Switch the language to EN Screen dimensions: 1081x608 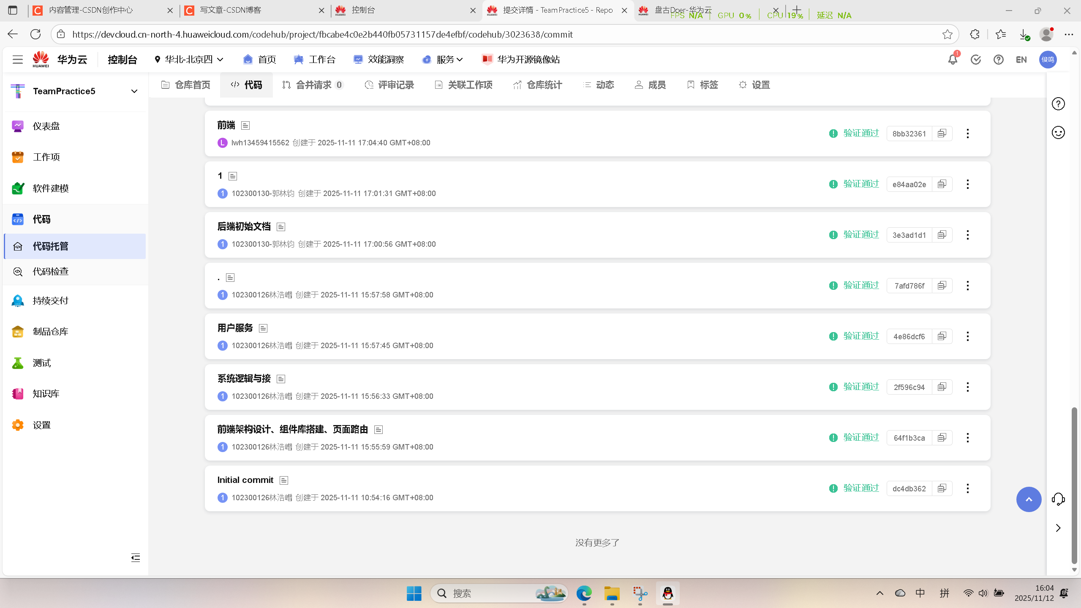tap(1021, 60)
